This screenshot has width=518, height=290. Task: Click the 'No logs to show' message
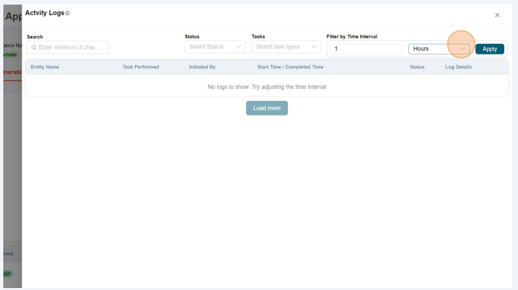[x=267, y=87]
